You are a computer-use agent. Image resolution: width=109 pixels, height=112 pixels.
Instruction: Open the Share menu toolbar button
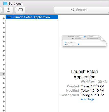(x=8, y=10)
